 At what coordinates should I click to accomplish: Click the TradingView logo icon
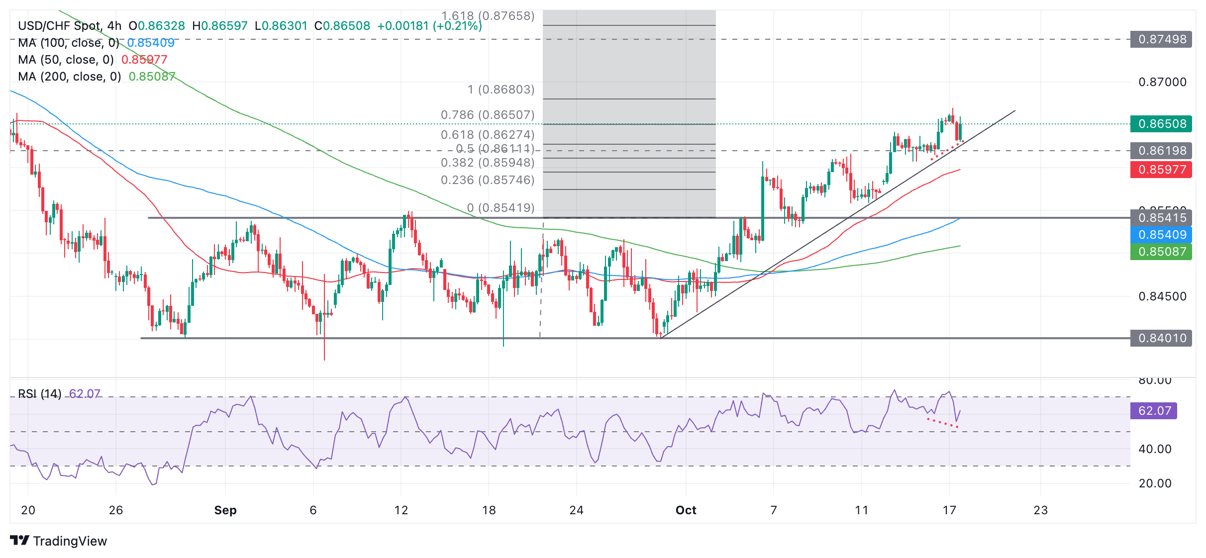click(20, 540)
